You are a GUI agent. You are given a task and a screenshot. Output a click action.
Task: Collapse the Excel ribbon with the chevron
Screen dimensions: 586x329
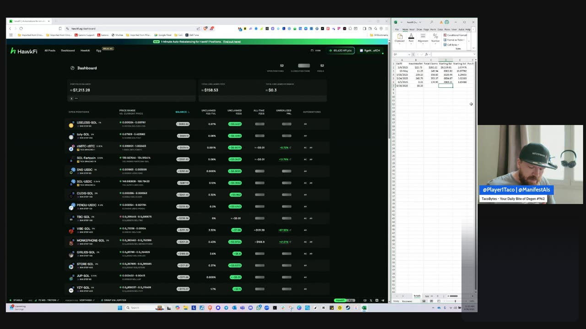click(x=473, y=48)
